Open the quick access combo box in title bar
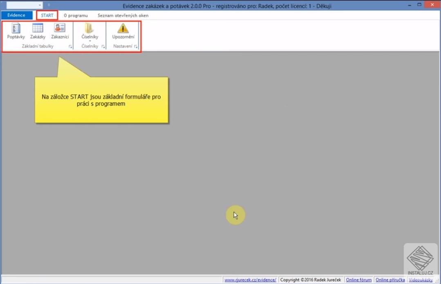This screenshot has height=284, width=441. 25,5
